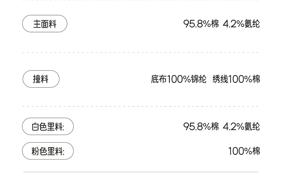Select the 粉色里料 pill label
Screen dimensions: 283x178
tap(48, 151)
